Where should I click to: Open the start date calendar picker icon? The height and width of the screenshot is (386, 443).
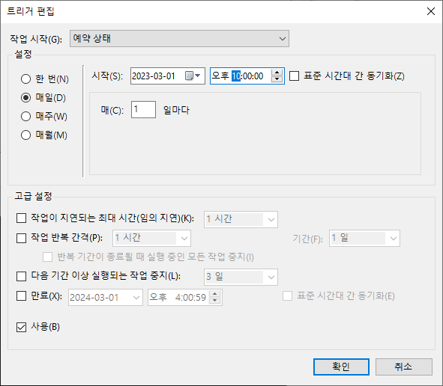tap(193, 76)
